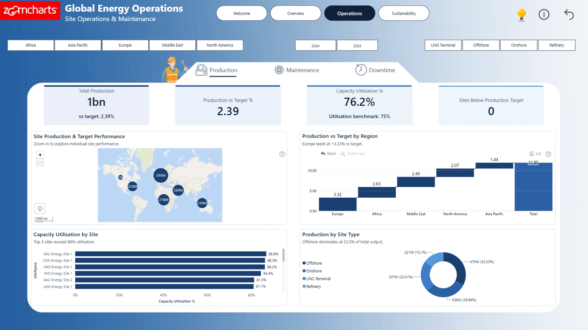Switch to the Downtime tab
588x330 pixels.
click(x=375, y=70)
